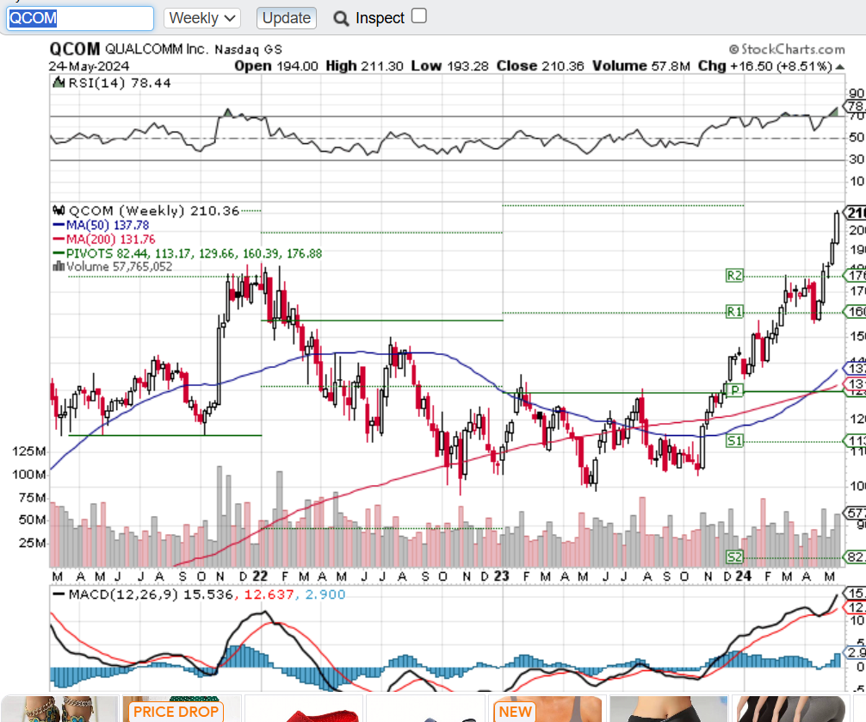Viewport: 866px width, 722px height.
Task: Click the bold QCOM chart title
Action: pyautogui.click(x=75, y=49)
